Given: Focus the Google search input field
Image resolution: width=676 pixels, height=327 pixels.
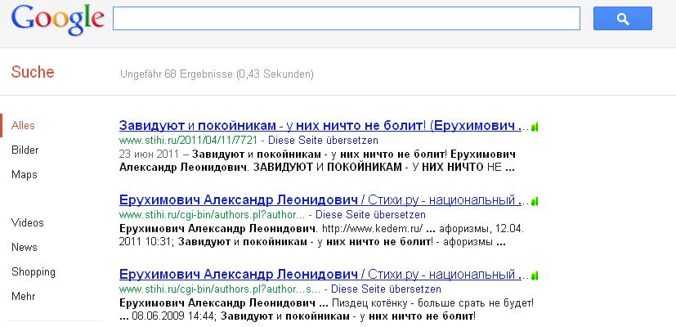Looking at the screenshot, I should [347, 19].
